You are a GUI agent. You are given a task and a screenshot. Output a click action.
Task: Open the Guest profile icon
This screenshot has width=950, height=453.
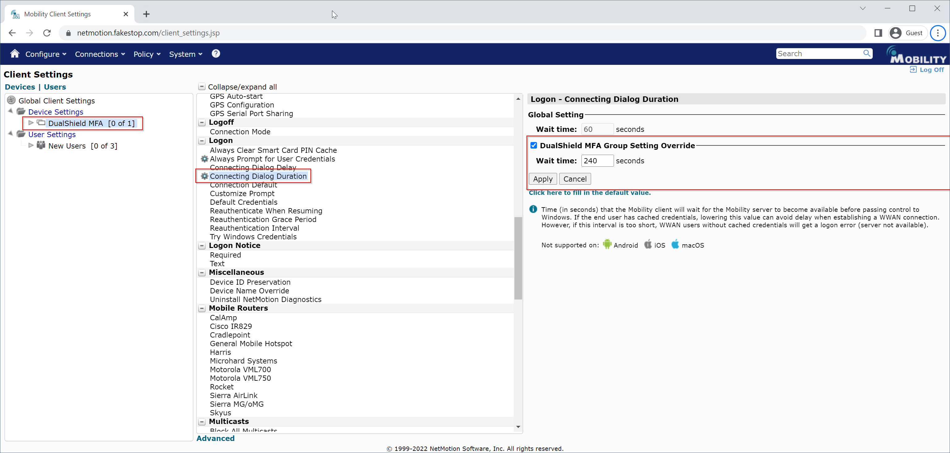pos(895,33)
